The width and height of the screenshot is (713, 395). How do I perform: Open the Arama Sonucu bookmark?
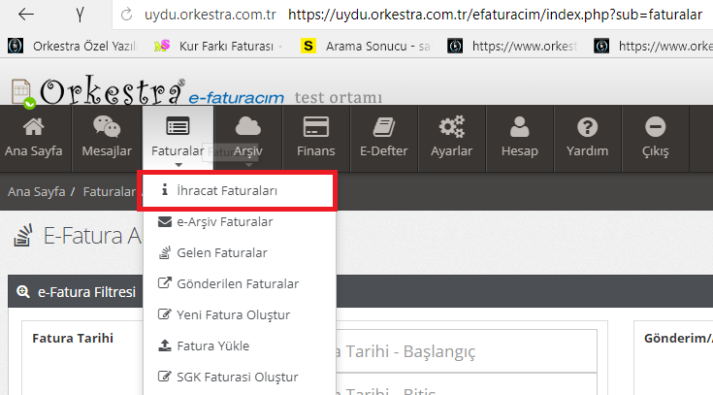pyautogui.click(x=366, y=46)
